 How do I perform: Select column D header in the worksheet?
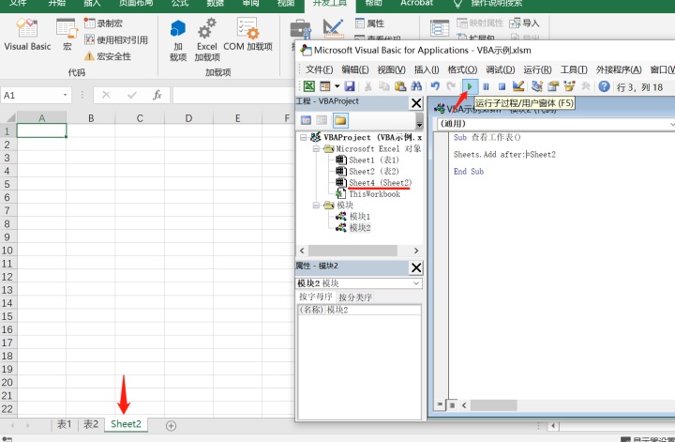tap(188, 118)
